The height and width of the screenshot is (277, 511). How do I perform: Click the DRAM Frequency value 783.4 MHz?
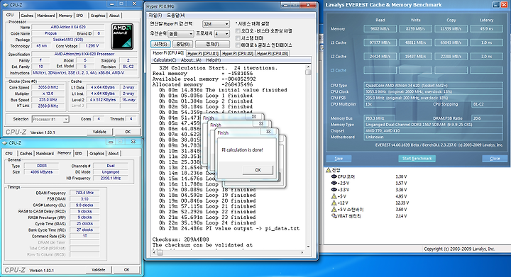point(84,193)
